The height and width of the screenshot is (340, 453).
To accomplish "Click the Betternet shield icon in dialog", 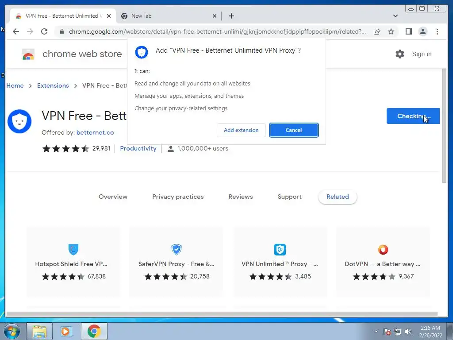I will [142, 52].
